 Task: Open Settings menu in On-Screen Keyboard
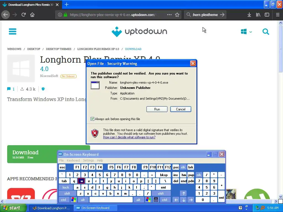click(88, 160)
